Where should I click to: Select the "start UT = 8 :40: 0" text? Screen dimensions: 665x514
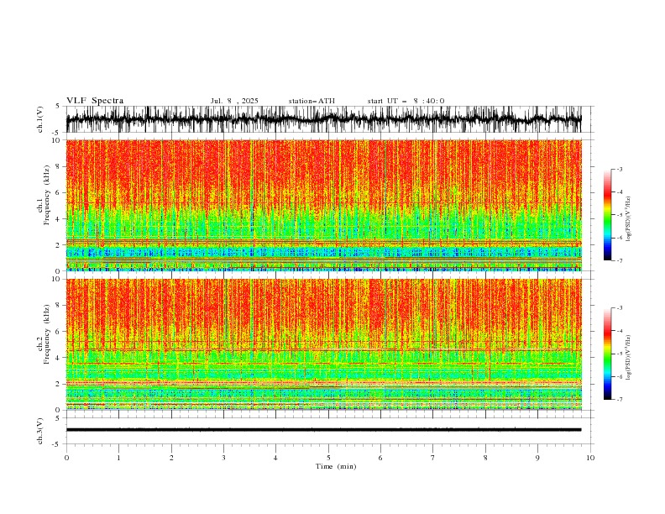[x=406, y=101]
